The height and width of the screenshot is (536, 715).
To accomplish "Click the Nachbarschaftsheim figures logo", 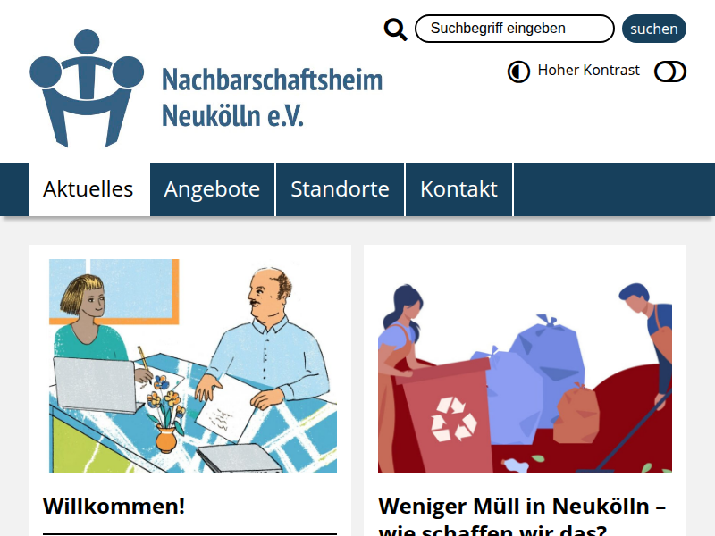I will click(87, 88).
